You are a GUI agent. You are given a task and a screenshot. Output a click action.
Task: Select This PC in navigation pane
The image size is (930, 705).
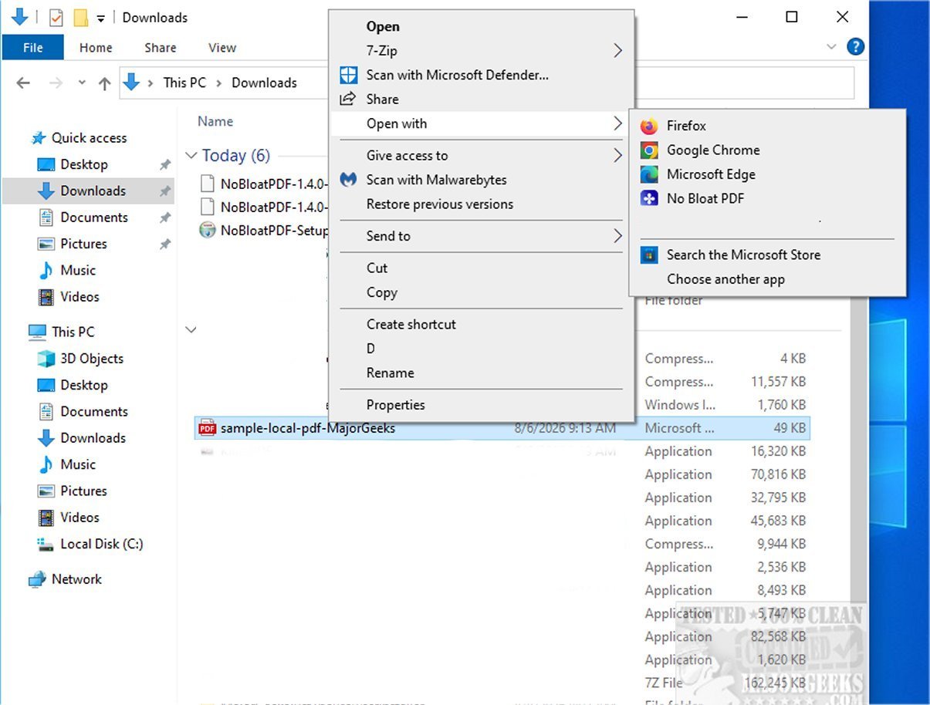click(x=73, y=332)
